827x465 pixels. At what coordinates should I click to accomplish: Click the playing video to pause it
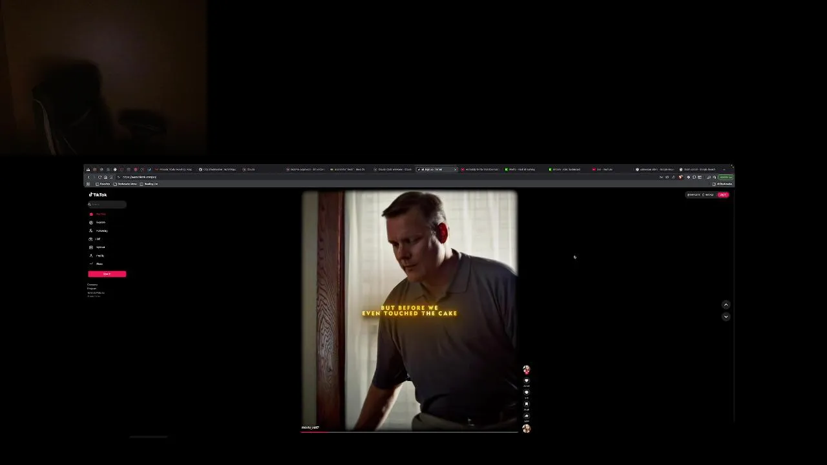pyautogui.click(x=410, y=310)
